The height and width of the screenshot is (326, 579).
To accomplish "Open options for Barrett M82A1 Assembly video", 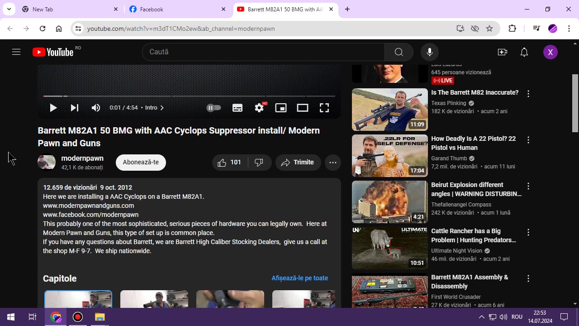I will [x=528, y=278].
